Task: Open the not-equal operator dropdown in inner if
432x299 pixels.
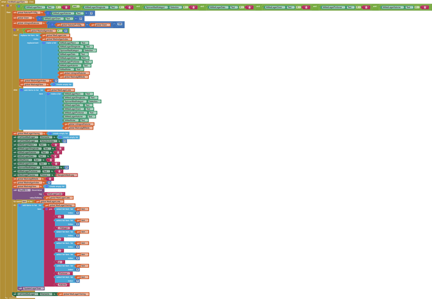Action: [59, 31]
